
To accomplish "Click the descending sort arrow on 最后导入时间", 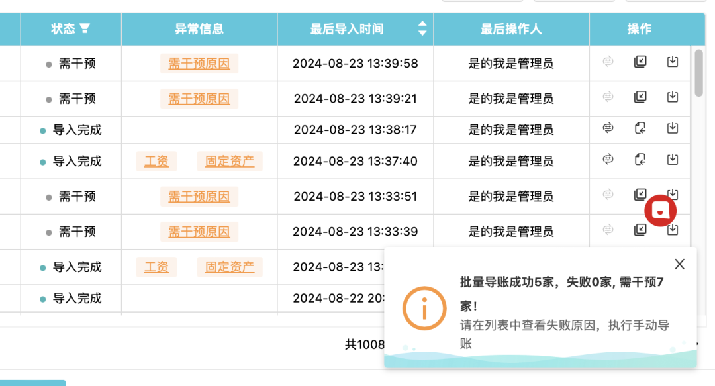I will pos(421,33).
